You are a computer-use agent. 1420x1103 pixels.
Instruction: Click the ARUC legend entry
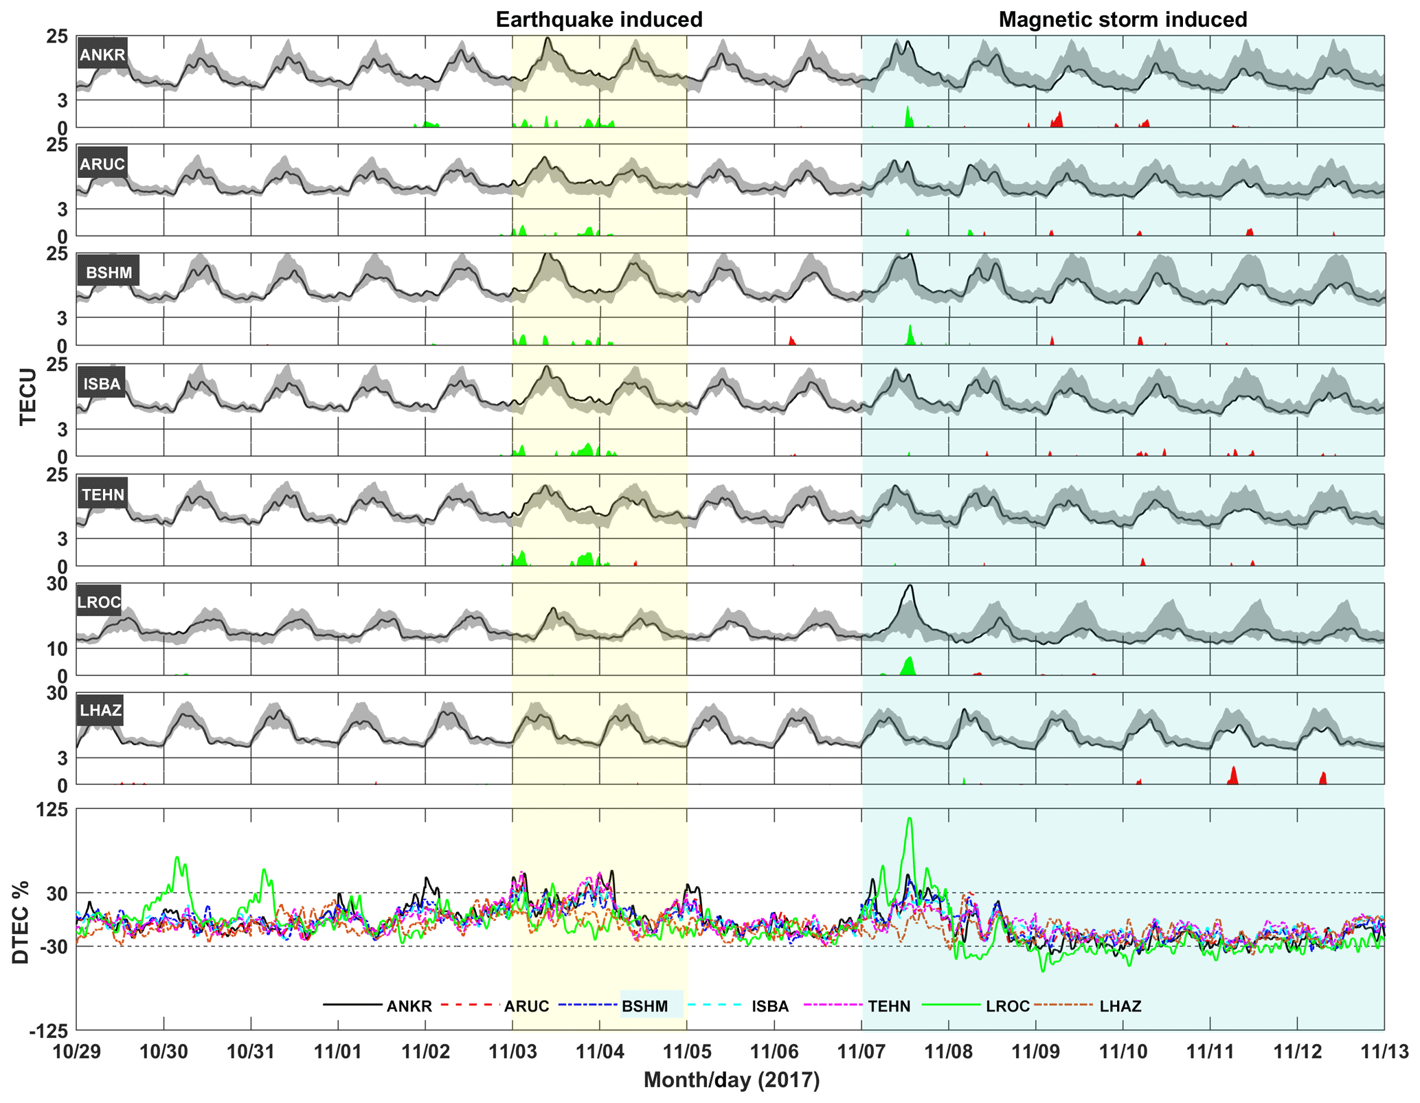click(526, 1006)
